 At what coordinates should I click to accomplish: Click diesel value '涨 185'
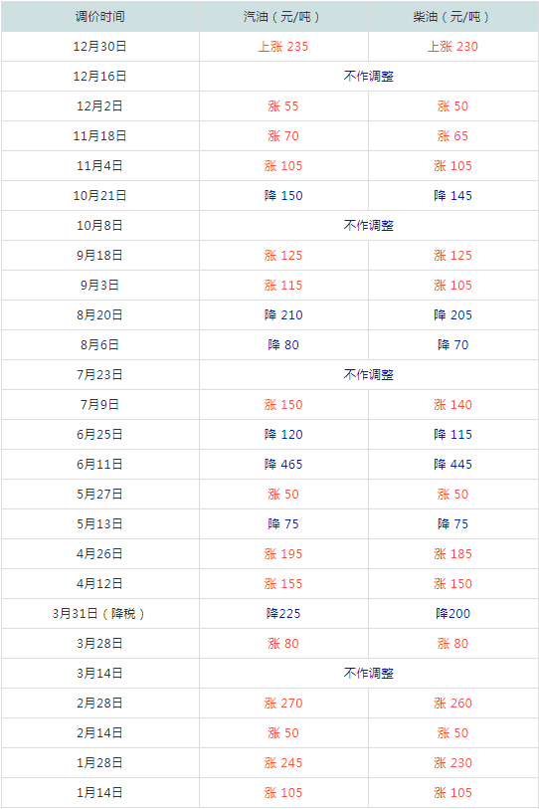point(452,554)
